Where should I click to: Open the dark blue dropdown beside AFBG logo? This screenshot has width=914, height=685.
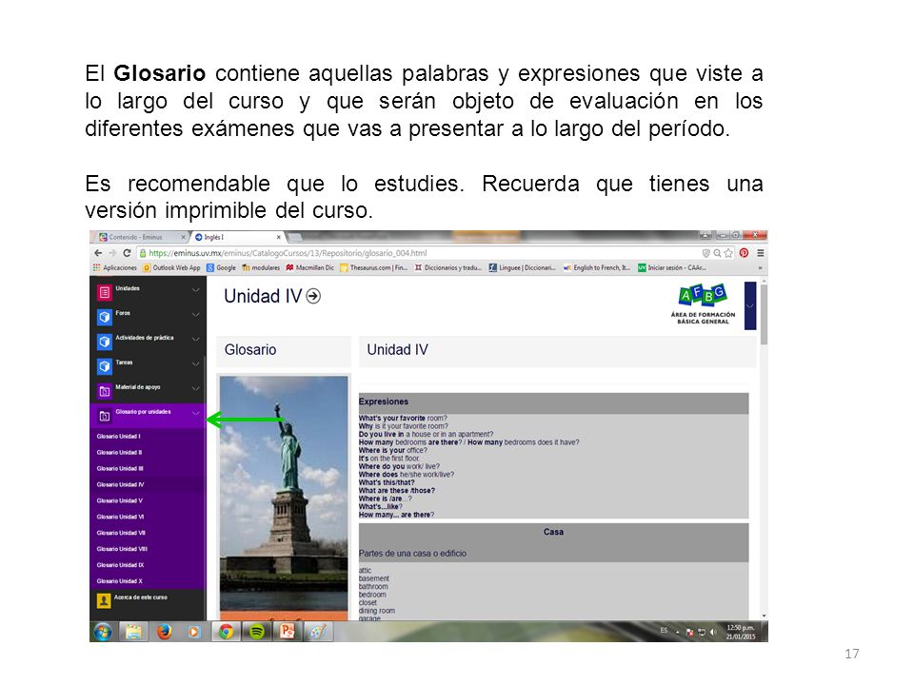[x=750, y=305]
